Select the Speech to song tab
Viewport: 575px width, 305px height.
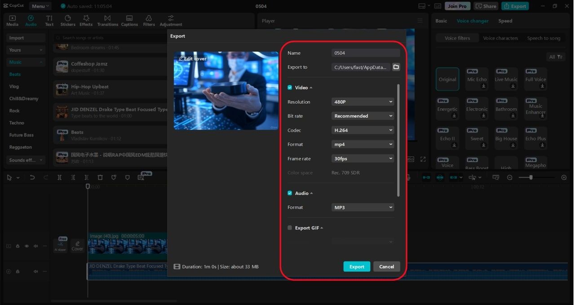544,38
